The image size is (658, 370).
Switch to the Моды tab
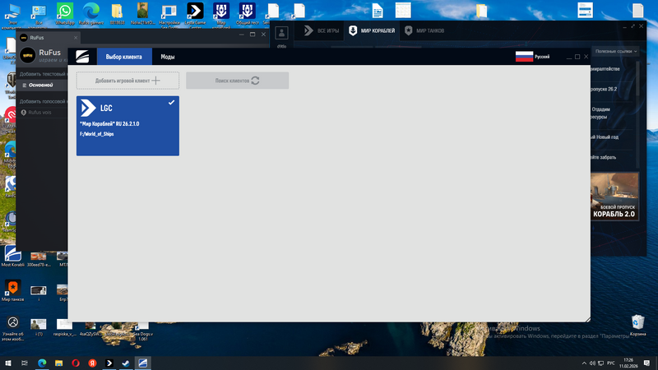tap(167, 57)
